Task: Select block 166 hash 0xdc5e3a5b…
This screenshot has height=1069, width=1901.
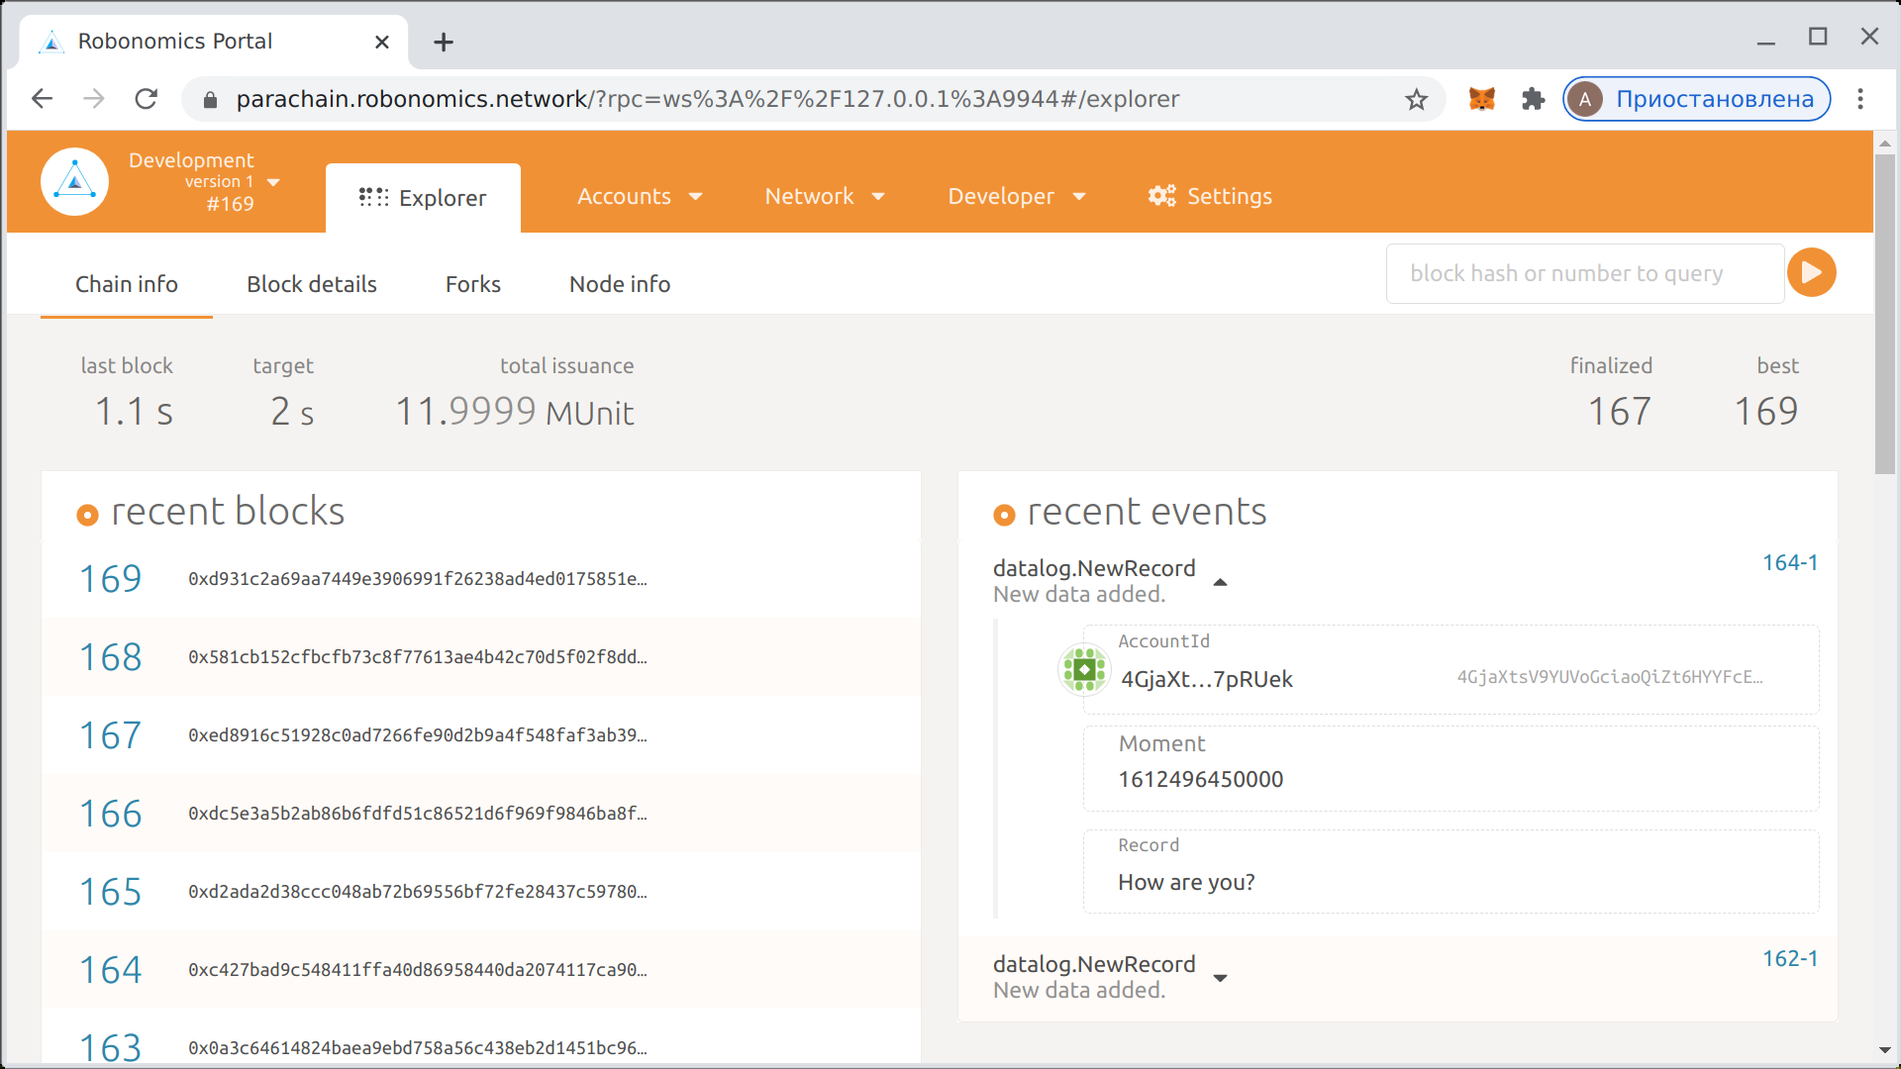Action: point(418,814)
